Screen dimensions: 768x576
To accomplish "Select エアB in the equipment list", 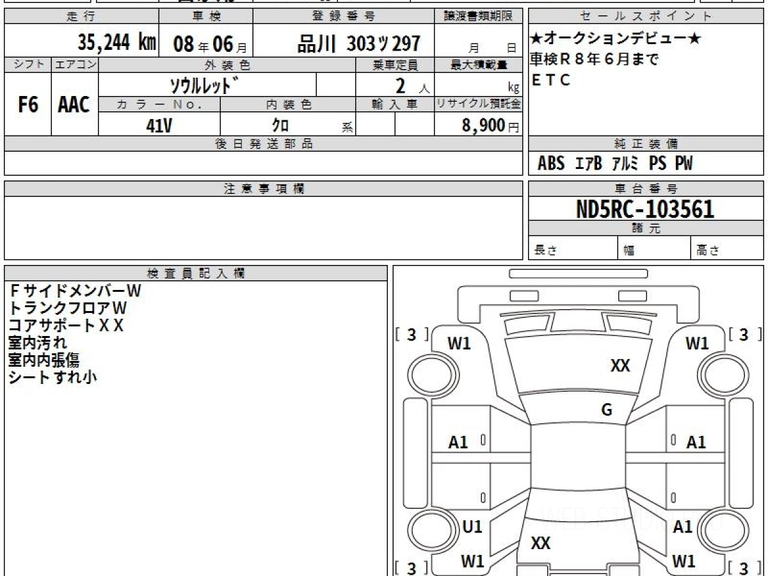I will click(x=589, y=164).
